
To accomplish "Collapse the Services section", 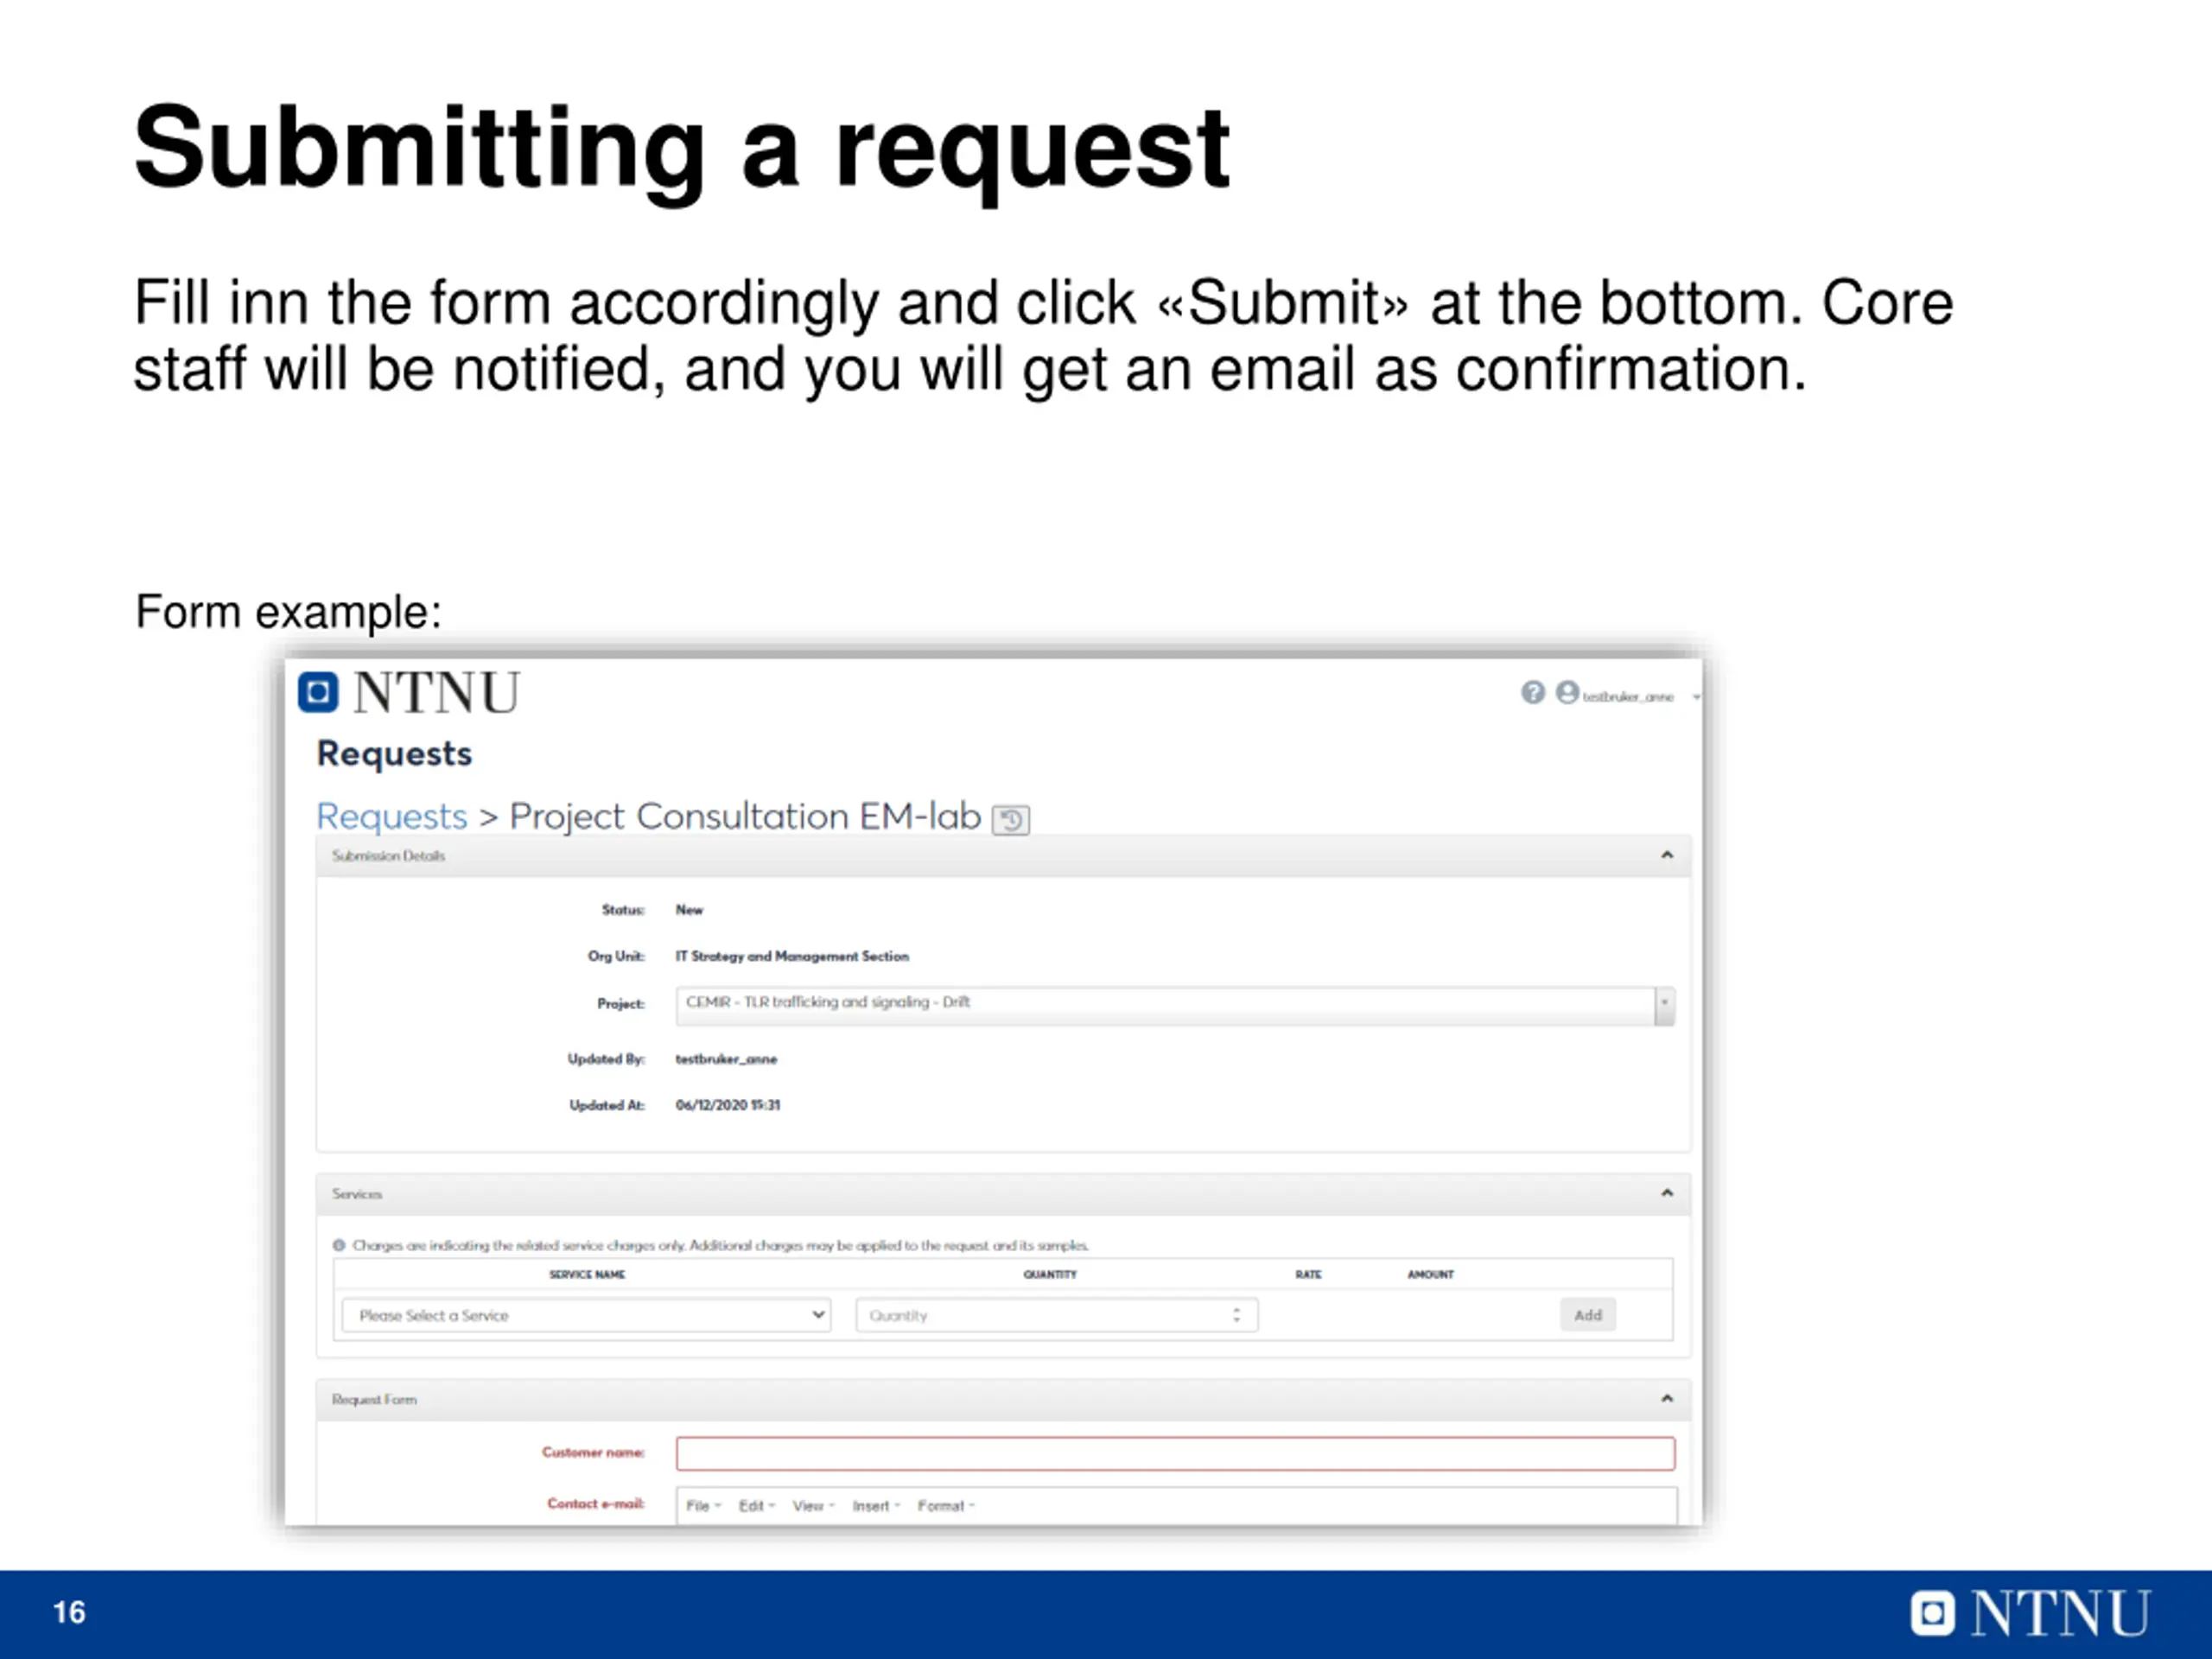I will coord(1667,1193).
